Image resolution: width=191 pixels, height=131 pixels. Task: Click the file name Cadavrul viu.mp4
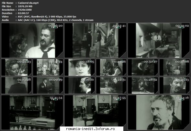[x=28, y=3]
